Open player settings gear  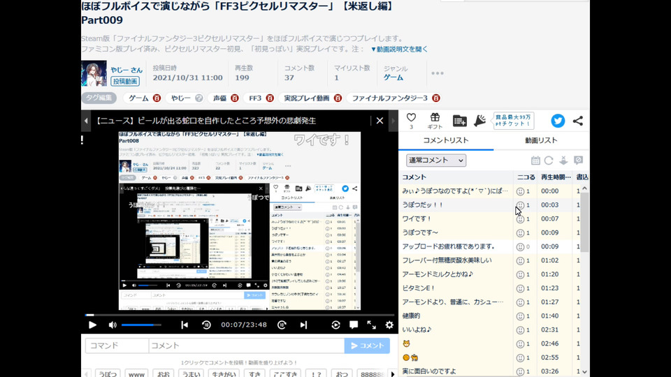(x=389, y=325)
